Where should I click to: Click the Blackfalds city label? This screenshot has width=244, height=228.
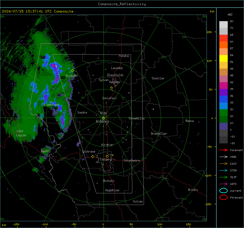pos(115,75)
